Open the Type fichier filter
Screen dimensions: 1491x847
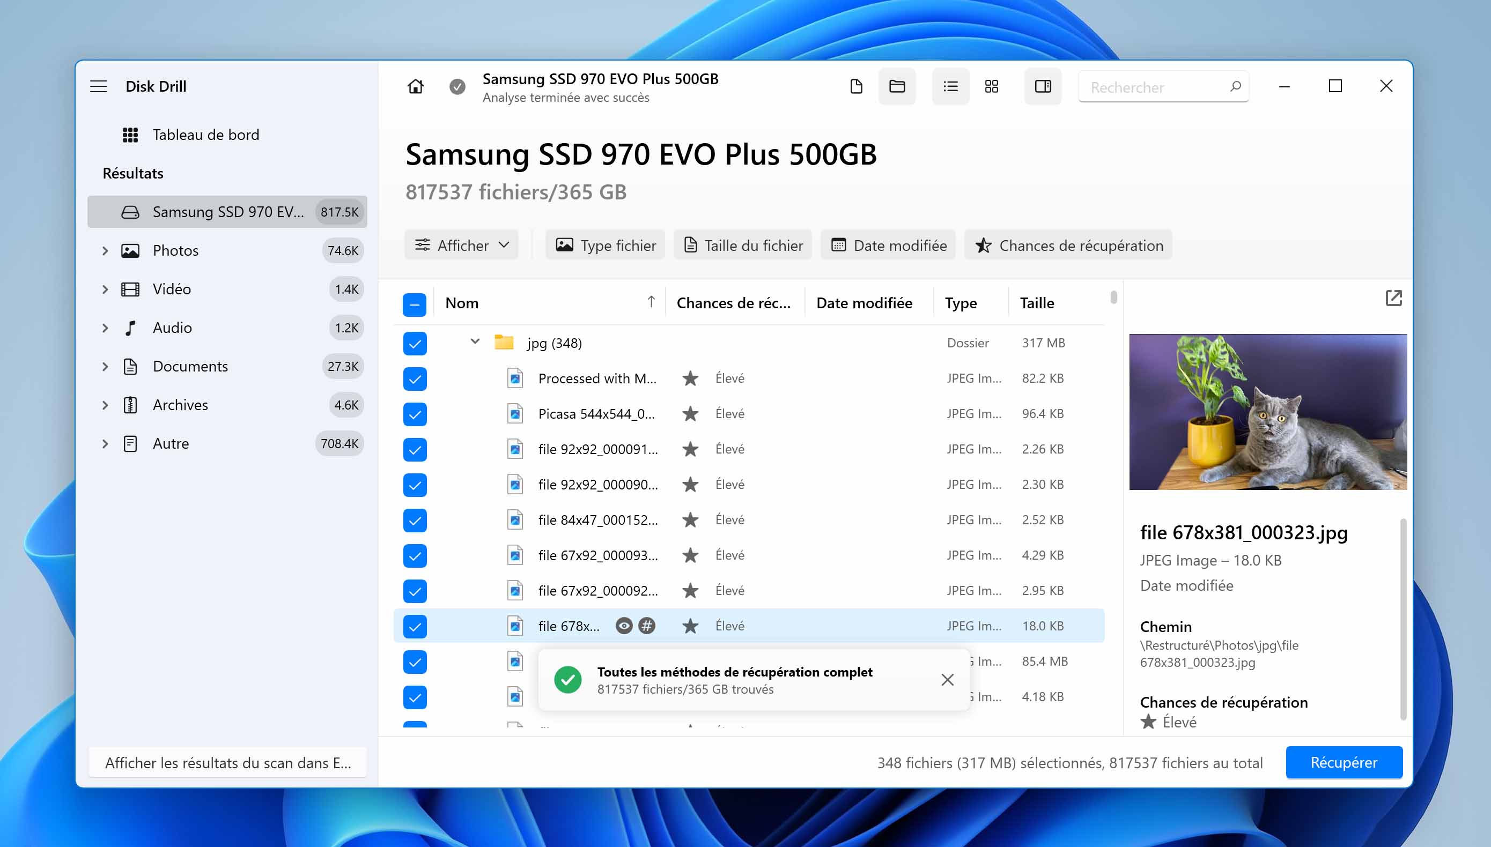pyautogui.click(x=605, y=246)
